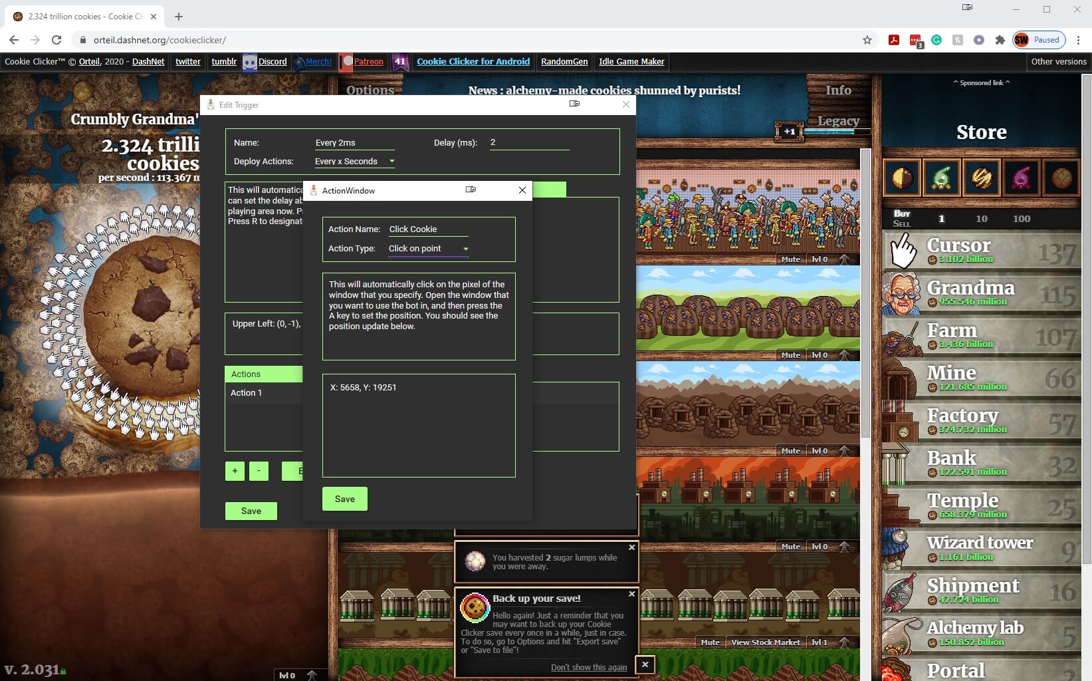The width and height of the screenshot is (1092, 681).
Task: Open Cookie Clicker for Android link
Action: tap(473, 62)
